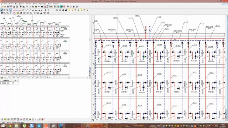This screenshot has height=128, width=228.
Task: Open print preview from the main toolbar
Action: click(14, 6)
